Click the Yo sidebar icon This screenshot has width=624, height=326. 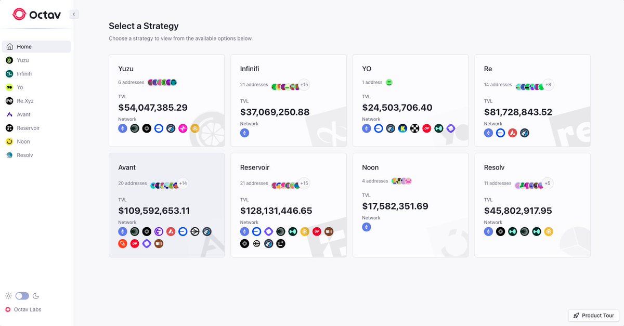[9, 87]
